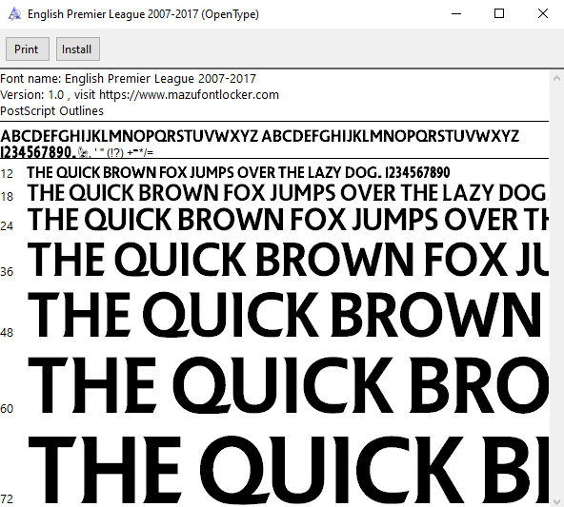The height and width of the screenshot is (507, 564).
Task: Click the 72-point 'THE QUICK B' sample
Action: (288, 470)
